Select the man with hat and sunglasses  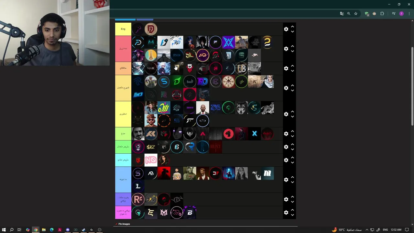[151, 121]
